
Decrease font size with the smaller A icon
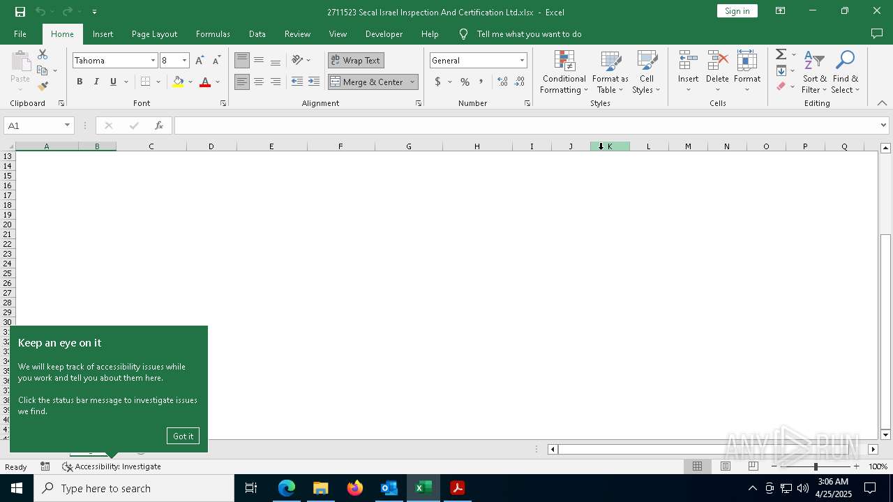coord(216,61)
